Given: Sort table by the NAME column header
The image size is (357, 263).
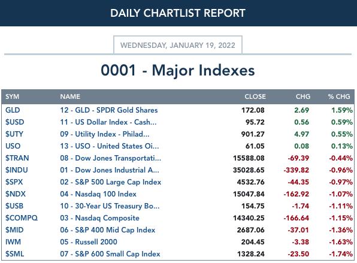Looking at the screenshot, I should (70, 96).
